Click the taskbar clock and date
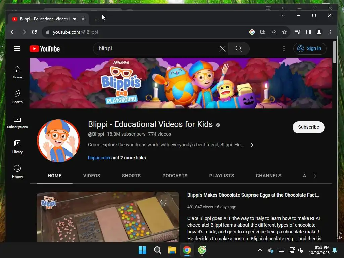This screenshot has width=344, height=258. 319,250
